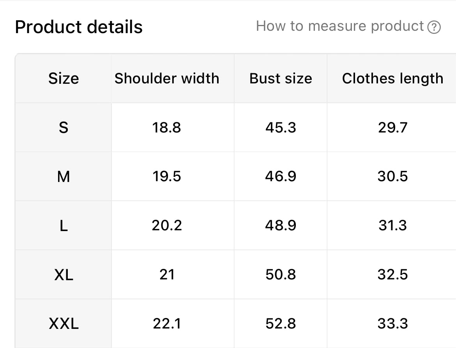Click the Clothes length column header
The height and width of the screenshot is (348, 456).
click(392, 78)
